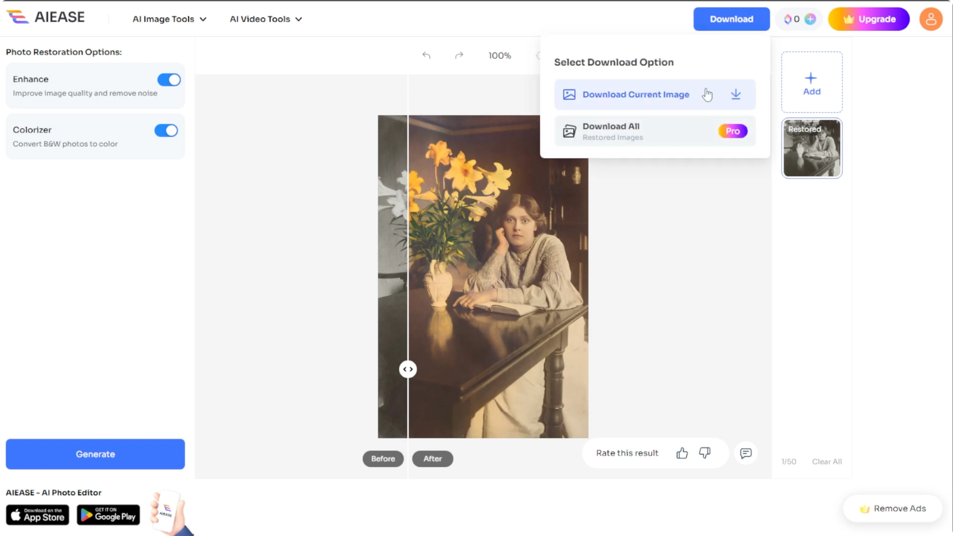Click the download arrow icon
The height and width of the screenshot is (536, 953).
coord(736,94)
